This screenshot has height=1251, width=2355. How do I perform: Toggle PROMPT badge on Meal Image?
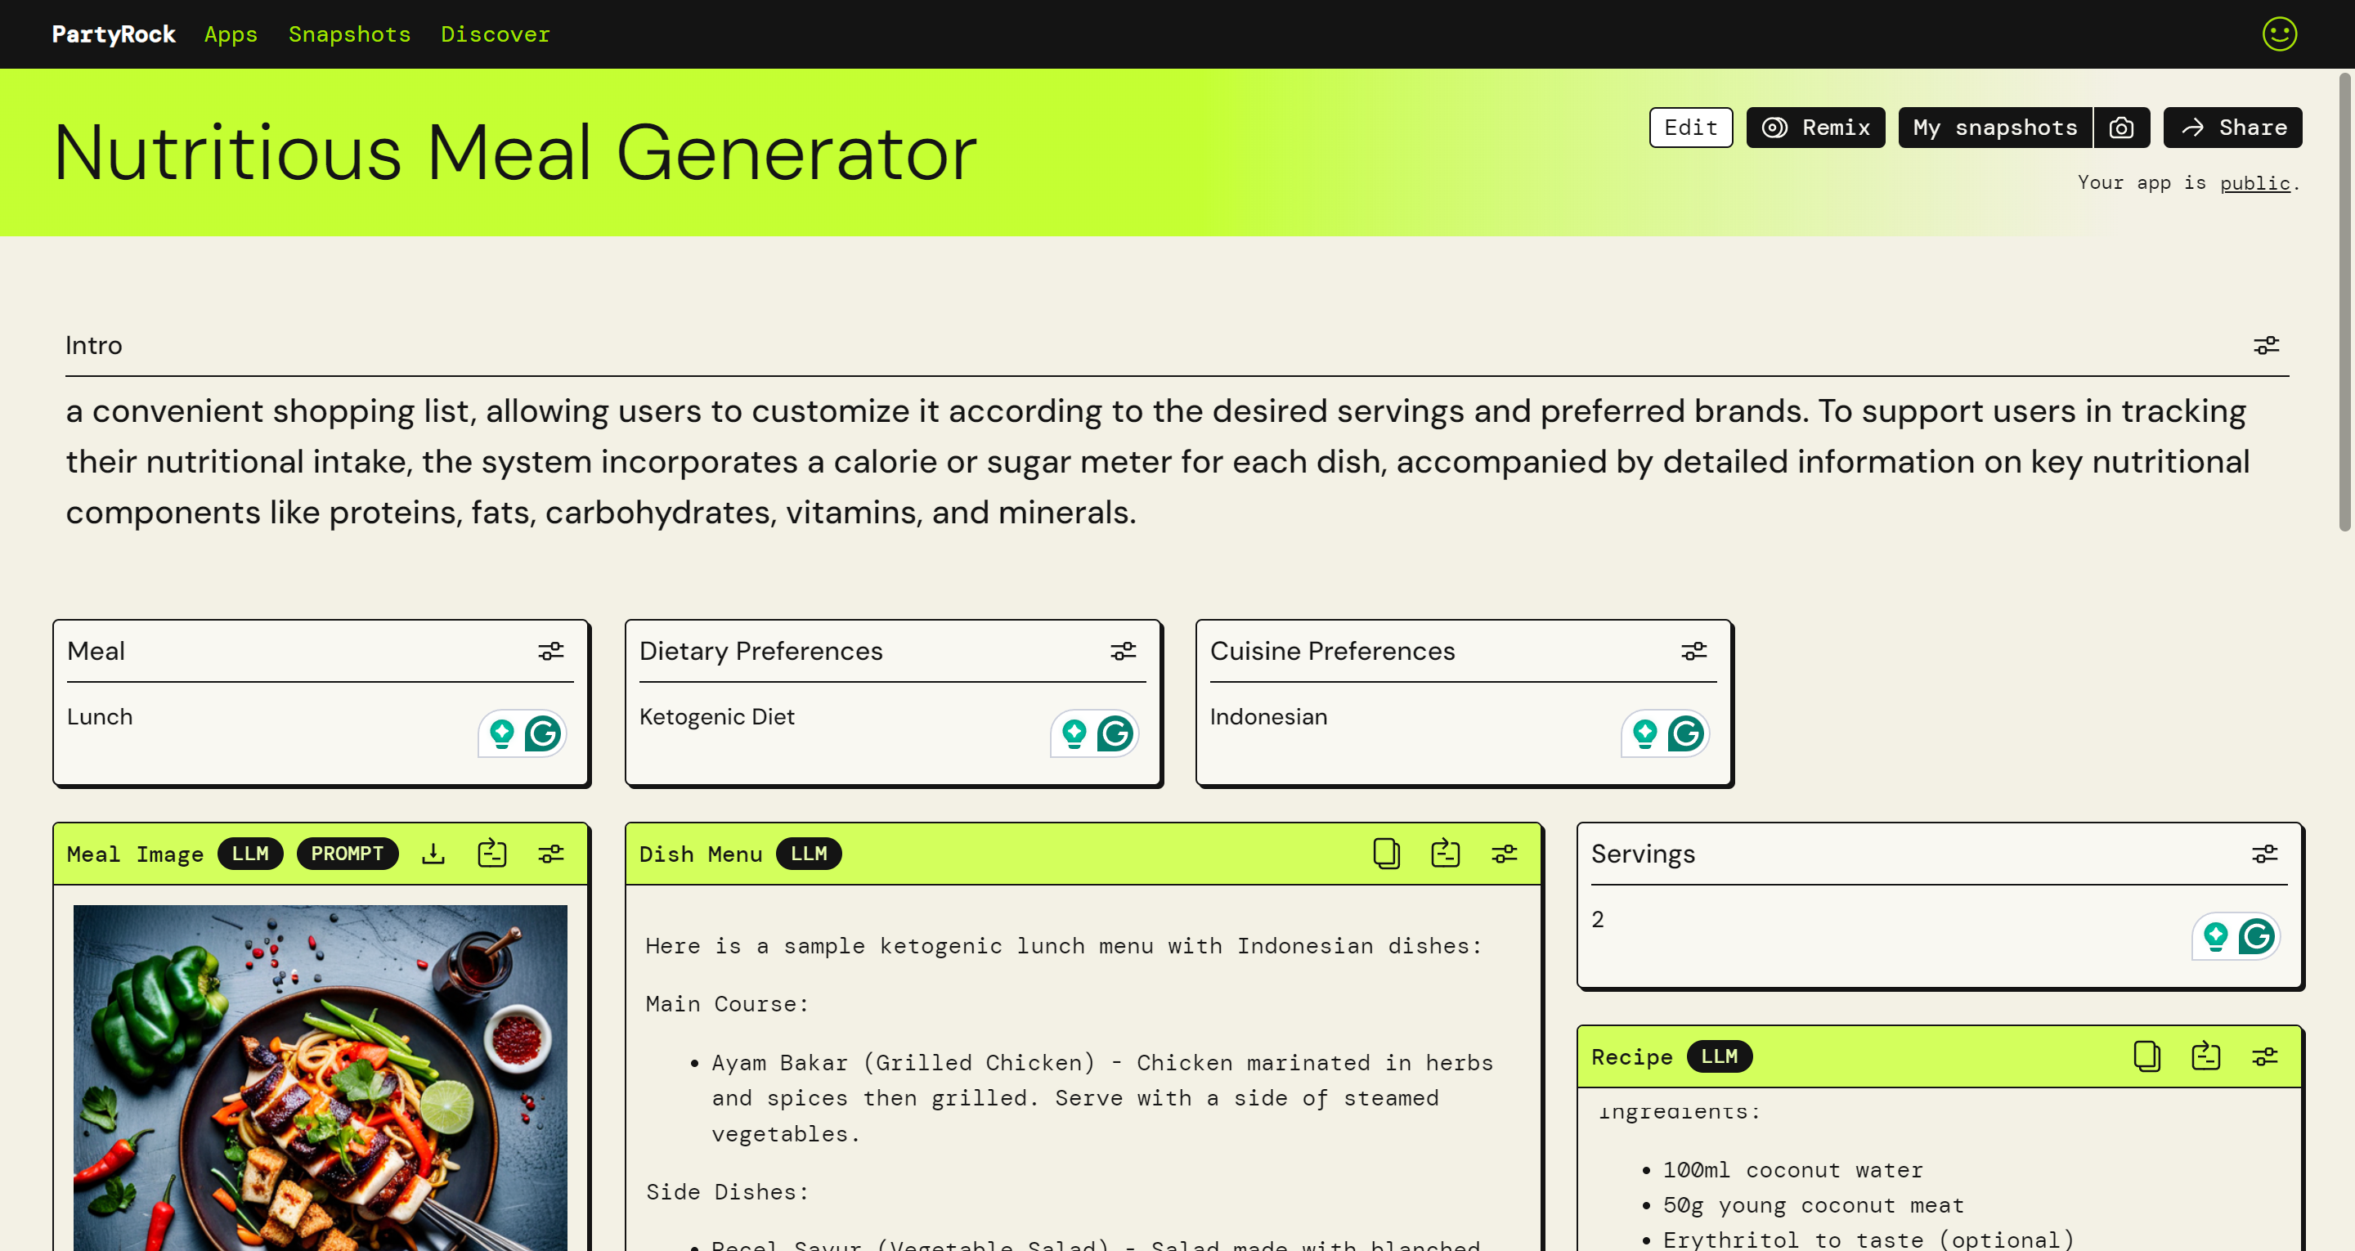pyautogui.click(x=347, y=853)
